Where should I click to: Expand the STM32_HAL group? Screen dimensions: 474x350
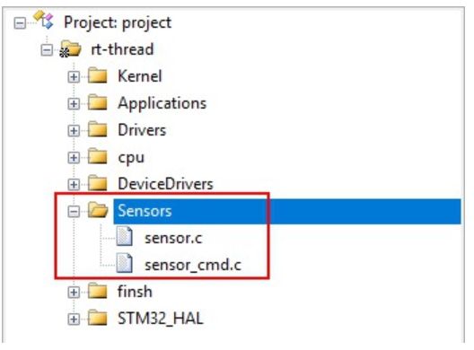(x=74, y=319)
